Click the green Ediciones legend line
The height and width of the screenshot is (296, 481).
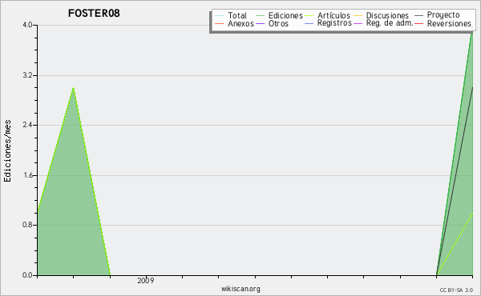(x=260, y=16)
